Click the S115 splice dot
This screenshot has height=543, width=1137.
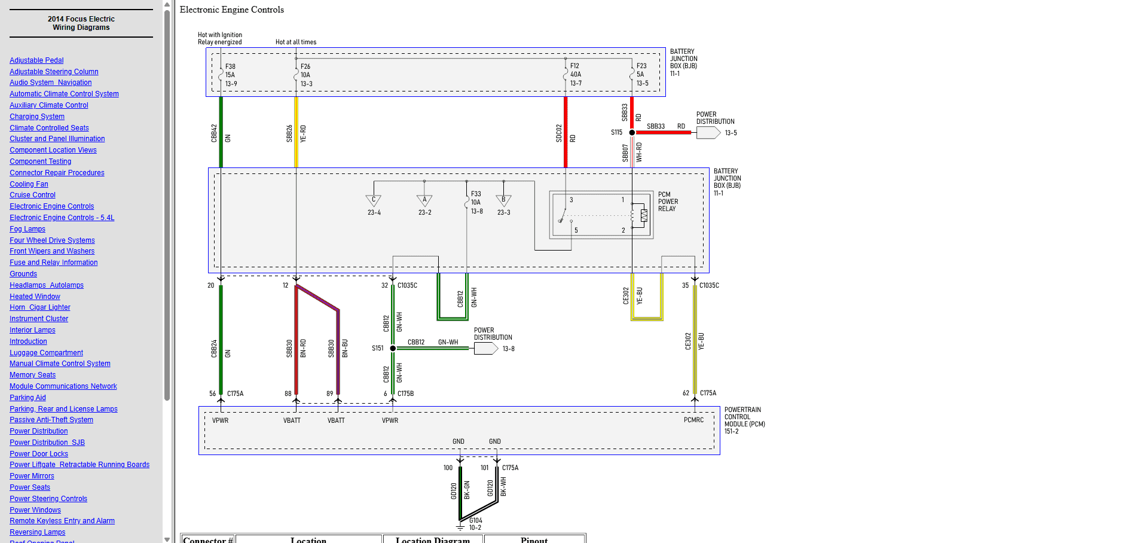[632, 133]
